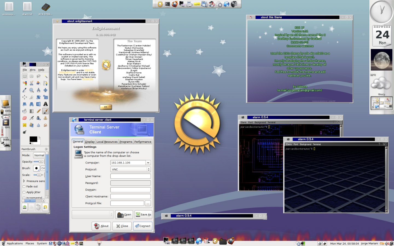Select the Smudge tool
394x246 pixels.
[45, 125]
